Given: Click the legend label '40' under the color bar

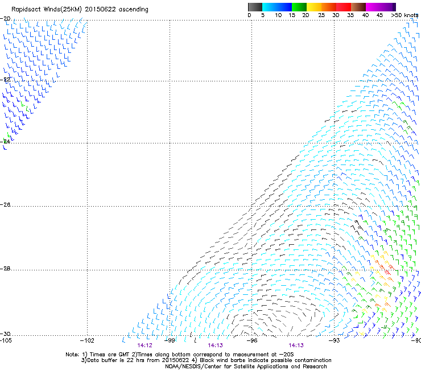Looking at the screenshot, I should tap(365, 15).
